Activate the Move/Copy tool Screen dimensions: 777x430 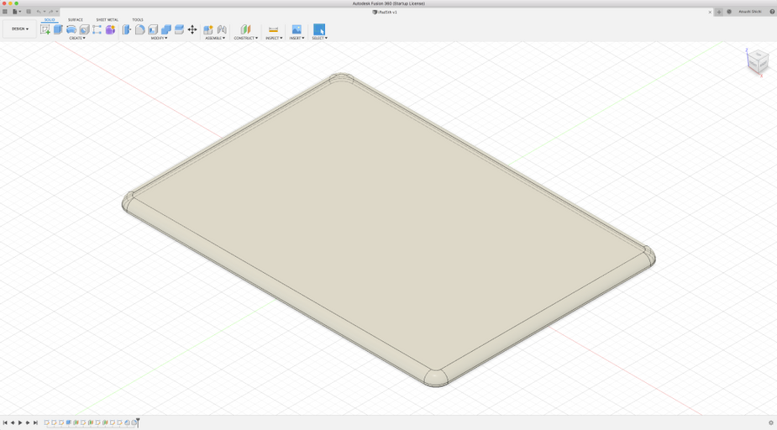(x=192, y=29)
